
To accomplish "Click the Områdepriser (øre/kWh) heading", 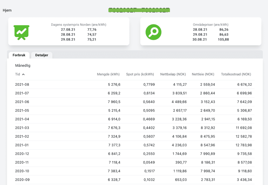I will tap(211, 25).
